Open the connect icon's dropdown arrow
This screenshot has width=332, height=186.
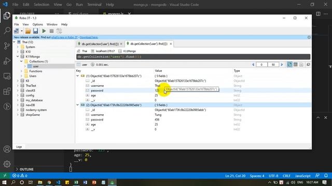(x=22, y=31)
